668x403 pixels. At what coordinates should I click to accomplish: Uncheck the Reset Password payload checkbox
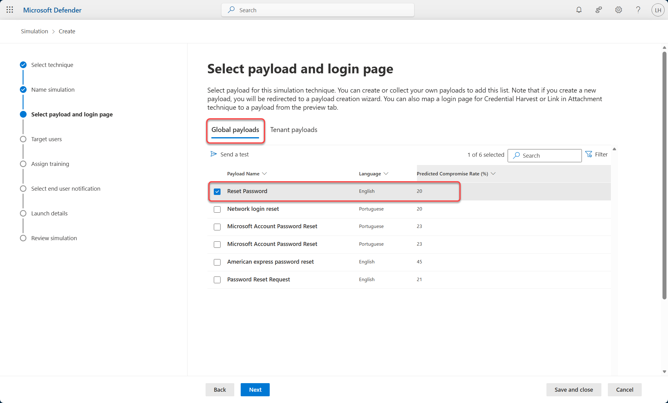click(217, 192)
